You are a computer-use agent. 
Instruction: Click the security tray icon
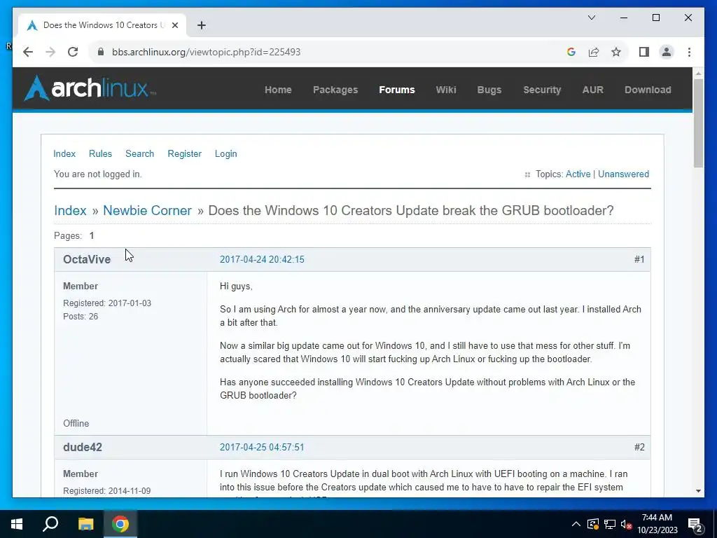[592, 524]
